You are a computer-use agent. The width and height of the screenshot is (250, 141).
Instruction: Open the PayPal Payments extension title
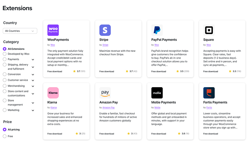164,40
